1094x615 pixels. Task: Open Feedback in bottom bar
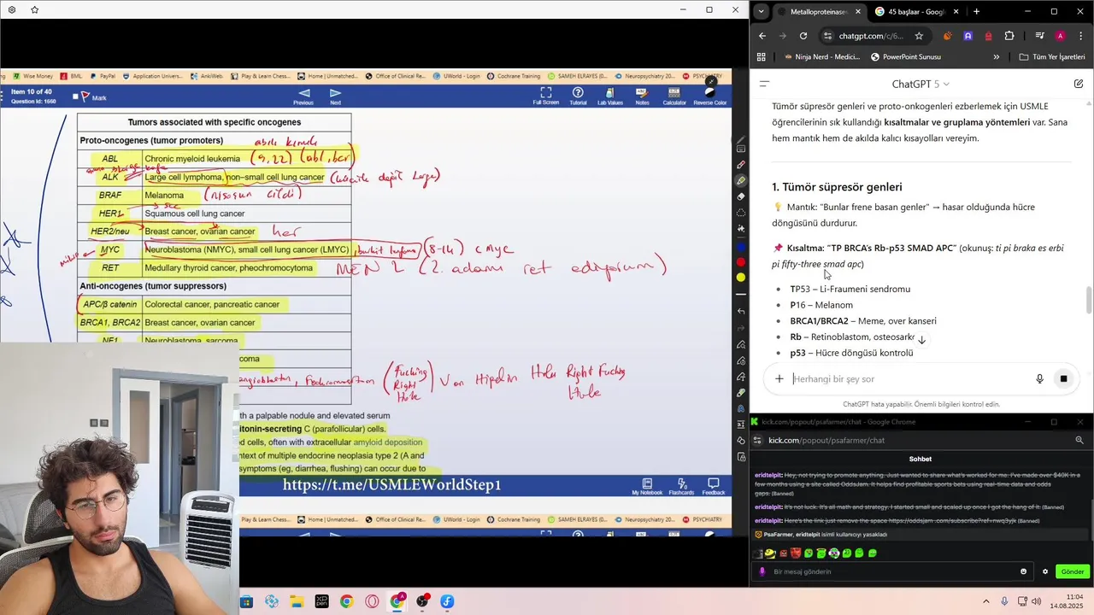coord(714,487)
